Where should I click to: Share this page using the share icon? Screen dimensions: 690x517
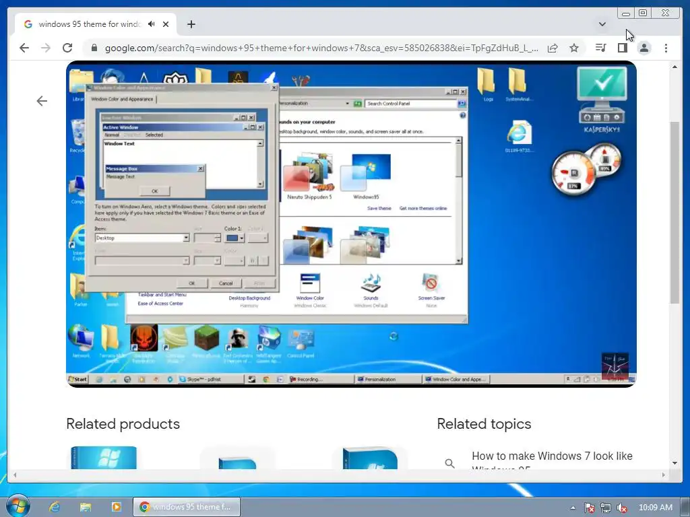[553, 48]
